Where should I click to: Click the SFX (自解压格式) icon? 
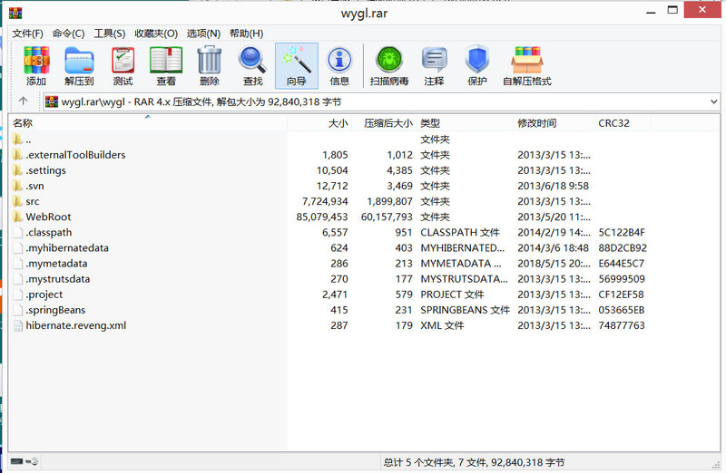coord(527,65)
